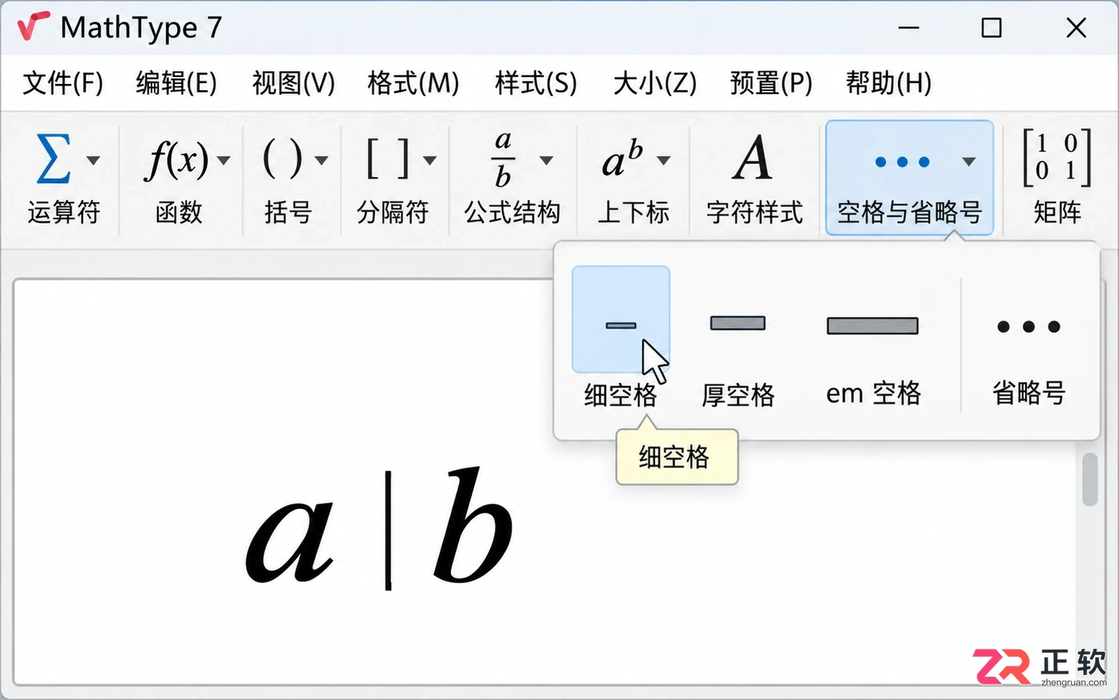Click the vertical scrollbar thumb
The image size is (1119, 700).
pos(1090,479)
